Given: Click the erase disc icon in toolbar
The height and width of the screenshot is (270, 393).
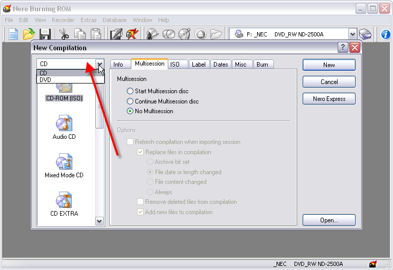Looking at the screenshot, I should pyautogui.click(x=152, y=34).
